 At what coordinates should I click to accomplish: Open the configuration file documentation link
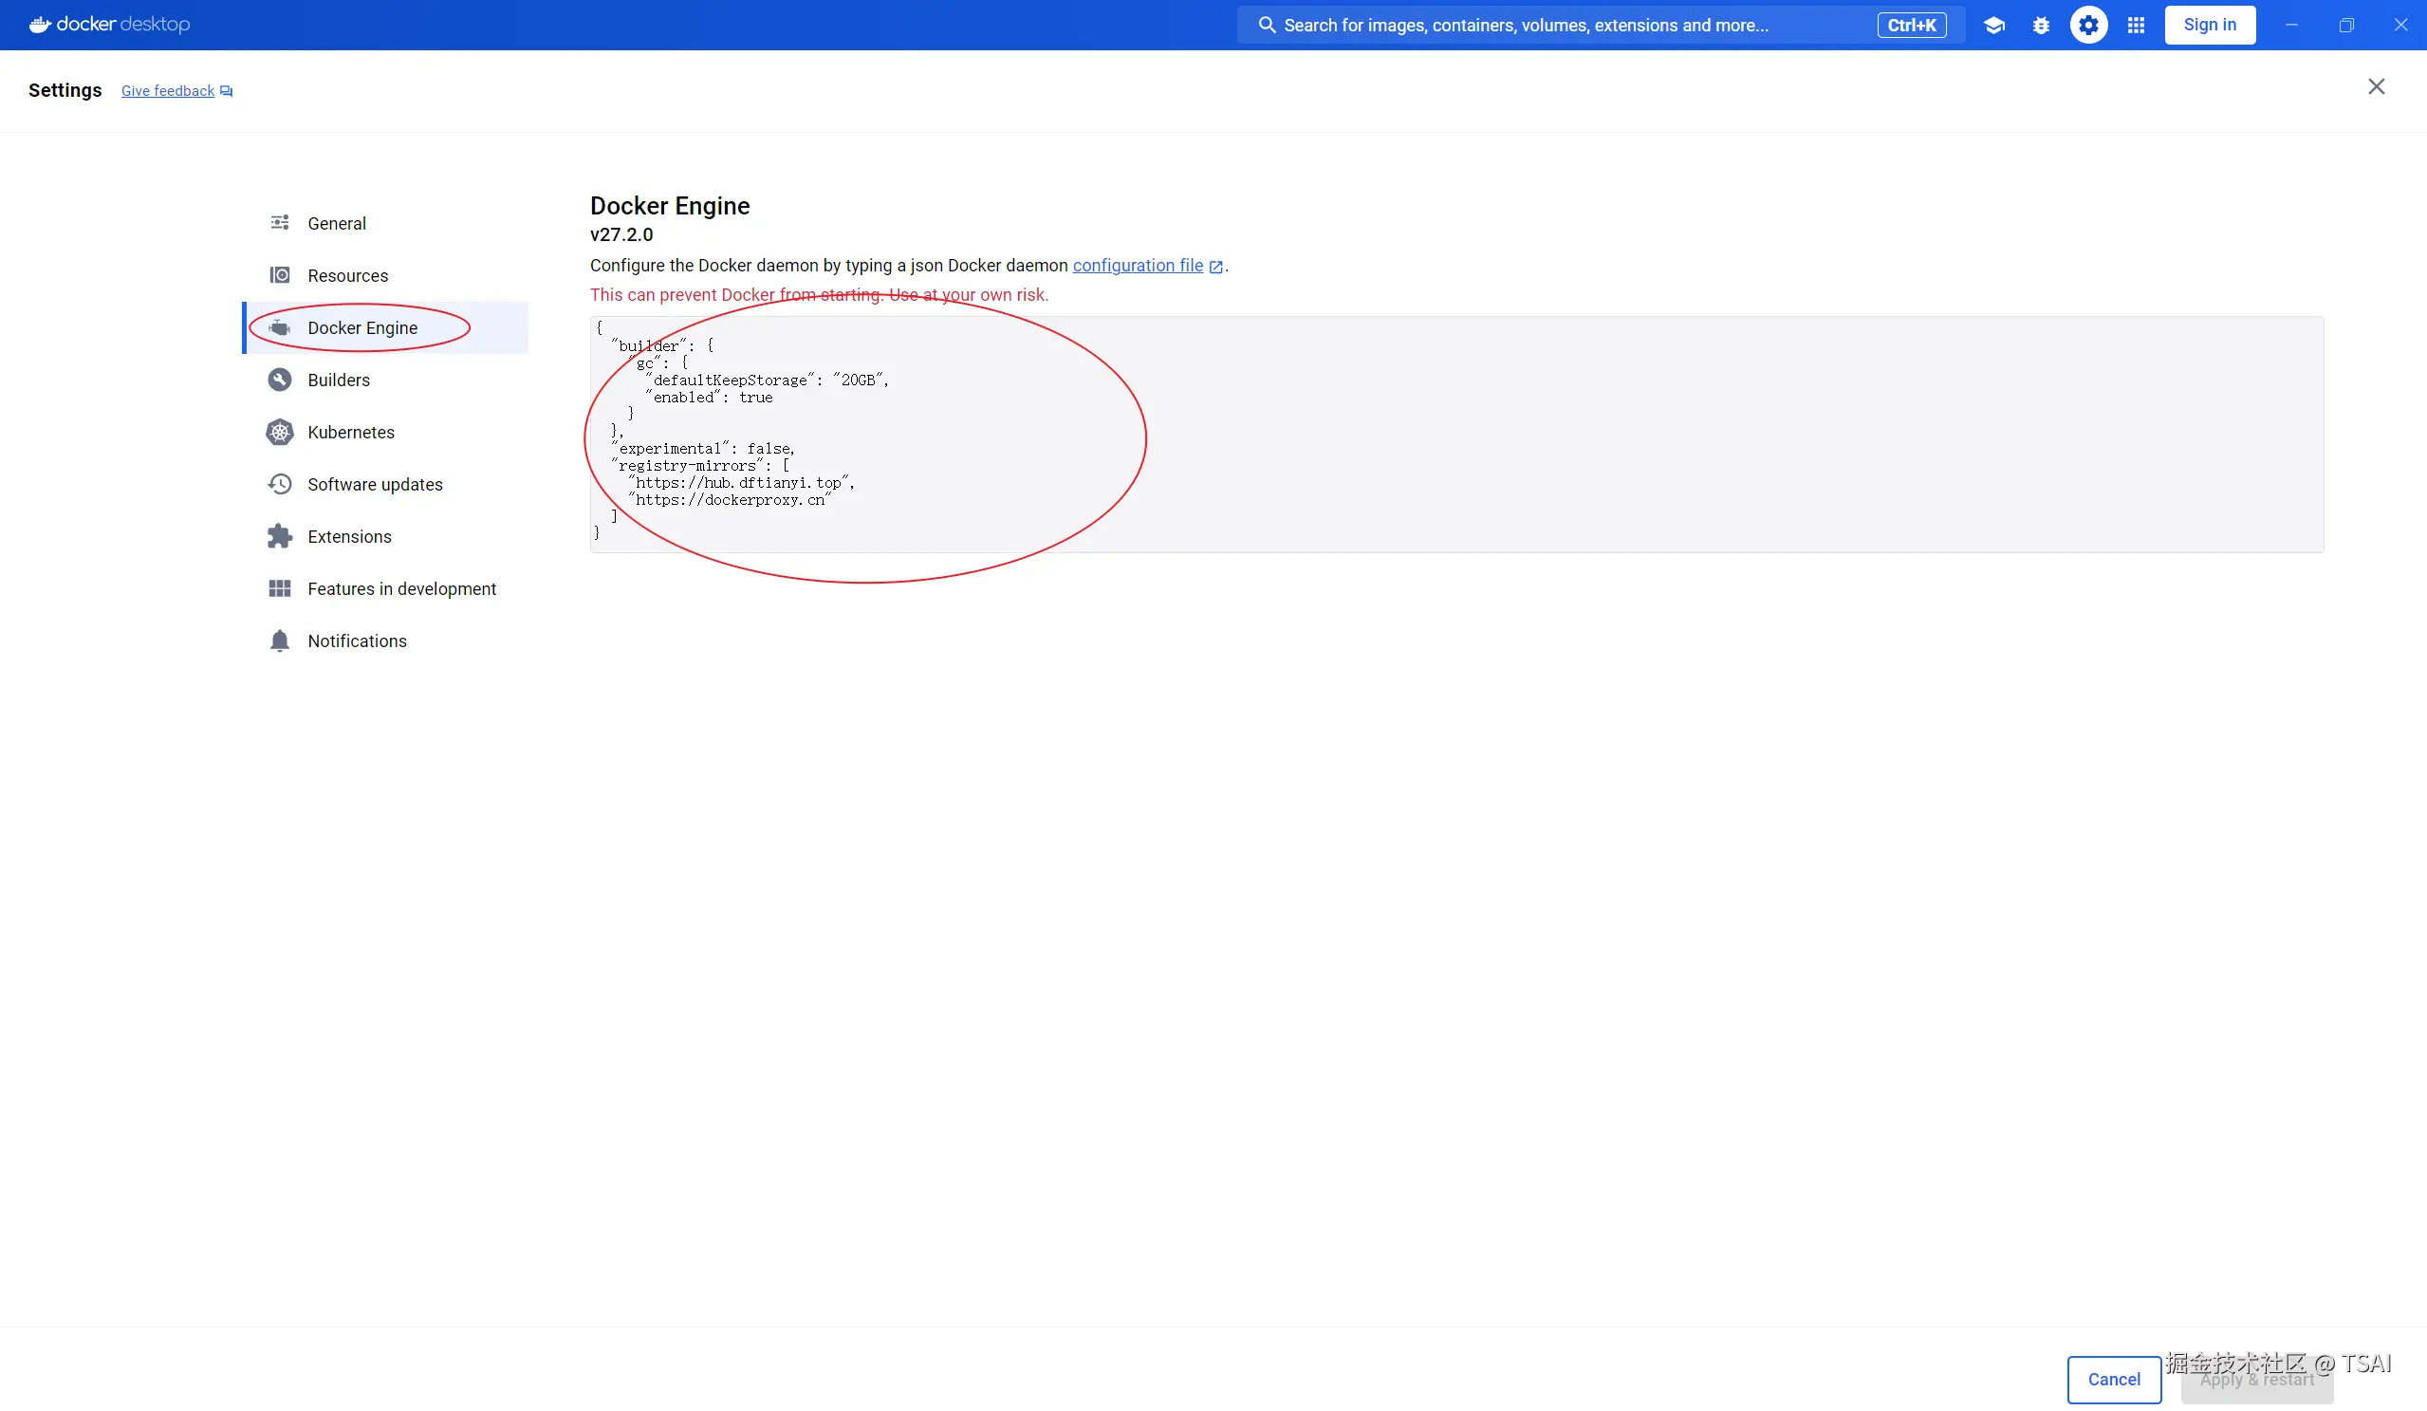click(x=1138, y=266)
